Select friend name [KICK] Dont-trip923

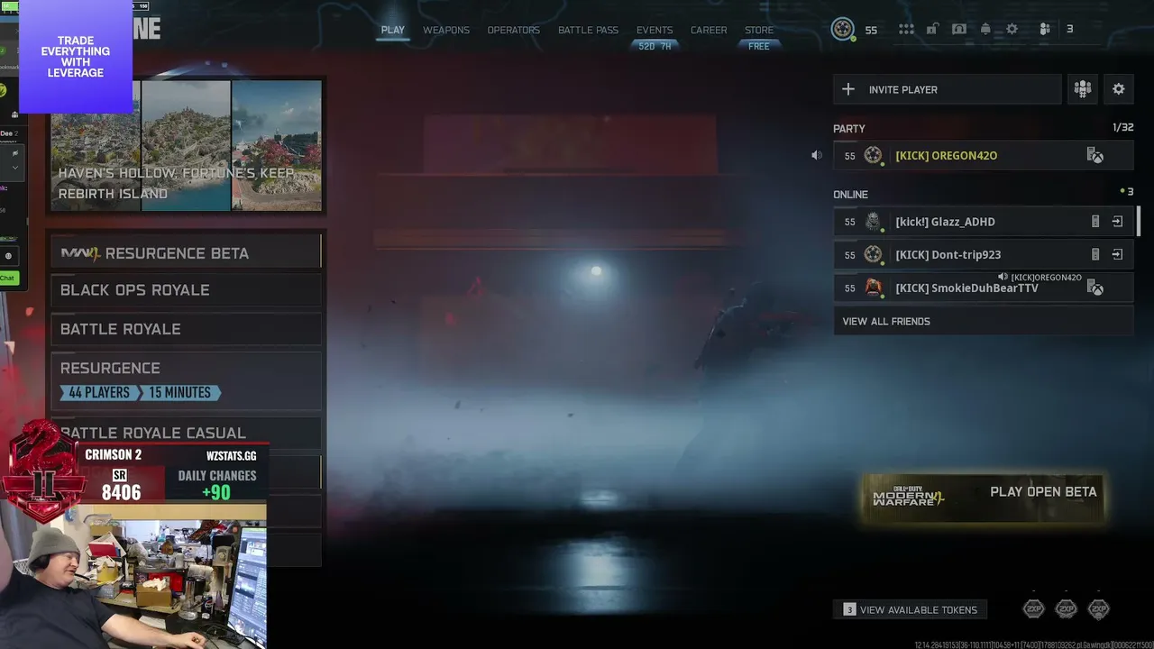[x=948, y=255]
